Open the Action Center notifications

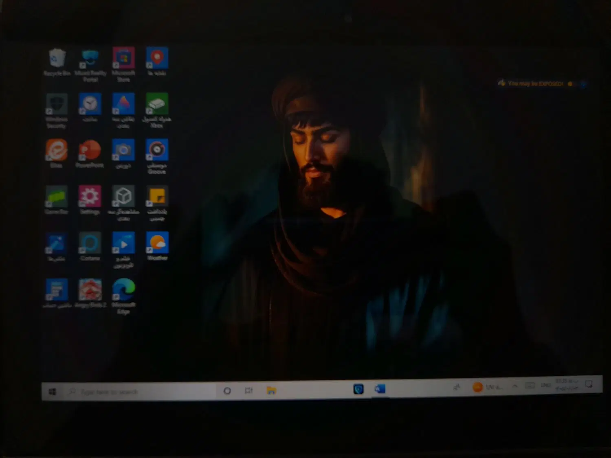(x=589, y=384)
